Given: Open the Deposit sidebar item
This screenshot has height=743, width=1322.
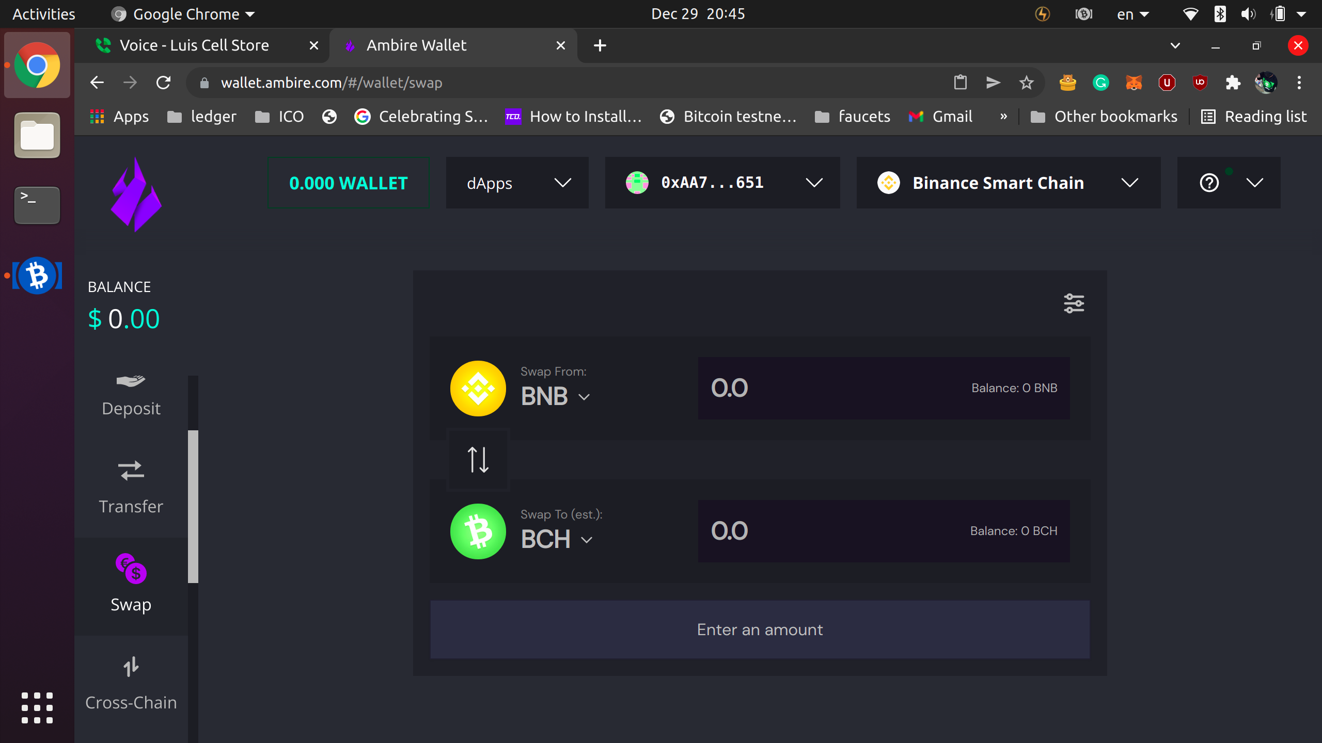Looking at the screenshot, I should [x=131, y=395].
